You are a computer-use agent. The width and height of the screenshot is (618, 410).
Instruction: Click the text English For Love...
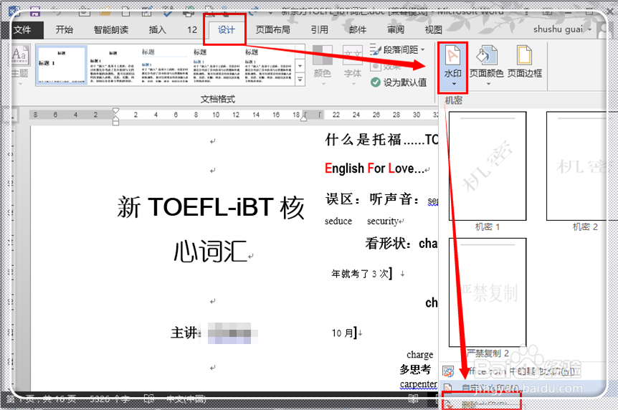pos(374,168)
